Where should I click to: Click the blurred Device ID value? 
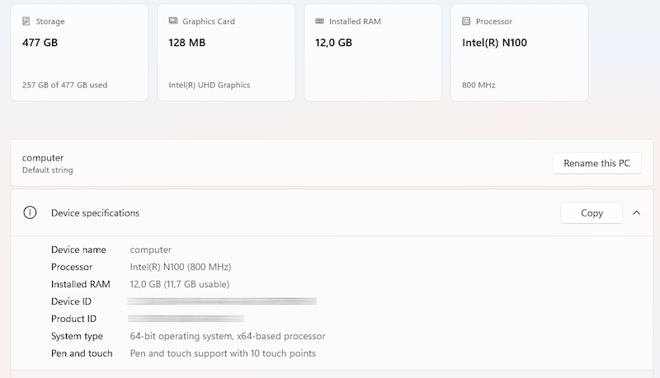(x=222, y=301)
